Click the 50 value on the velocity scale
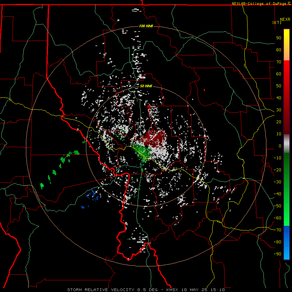The height and width of the screenshot is (292, 292). point(279,86)
